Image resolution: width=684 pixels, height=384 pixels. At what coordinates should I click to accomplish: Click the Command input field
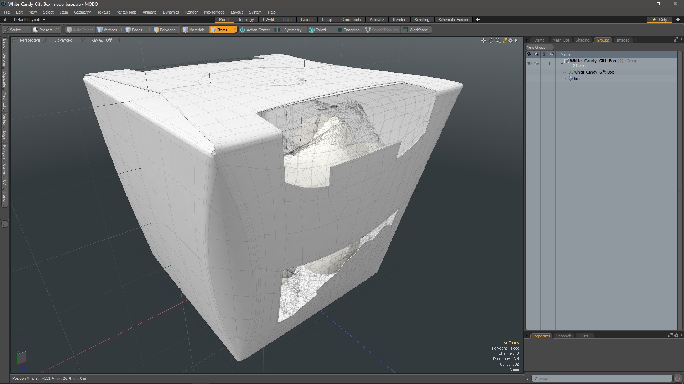601,379
